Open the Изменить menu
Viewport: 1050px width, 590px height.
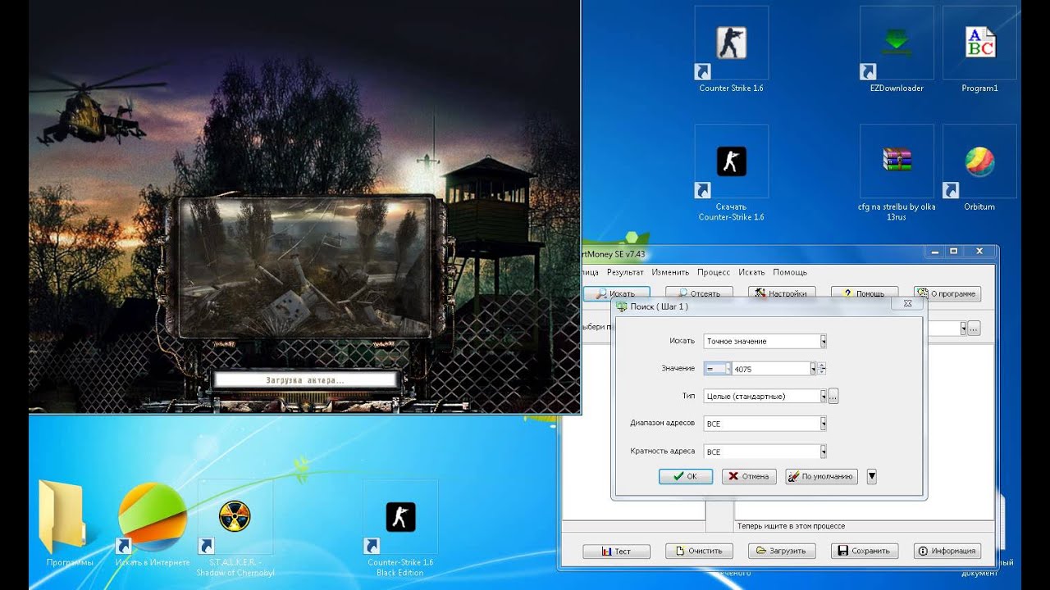pyautogui.click(x=670, y=272)
